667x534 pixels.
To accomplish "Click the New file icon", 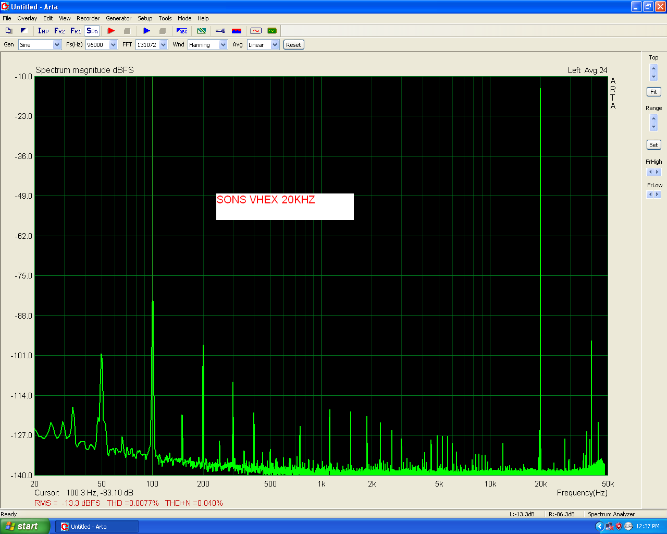I will [x=8, y=31].
